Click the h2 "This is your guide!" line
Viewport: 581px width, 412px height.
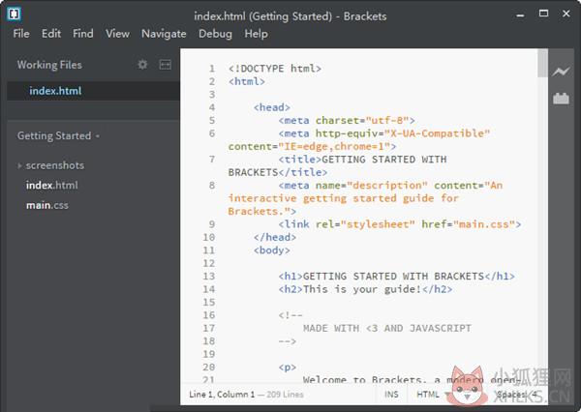[365, 289]
